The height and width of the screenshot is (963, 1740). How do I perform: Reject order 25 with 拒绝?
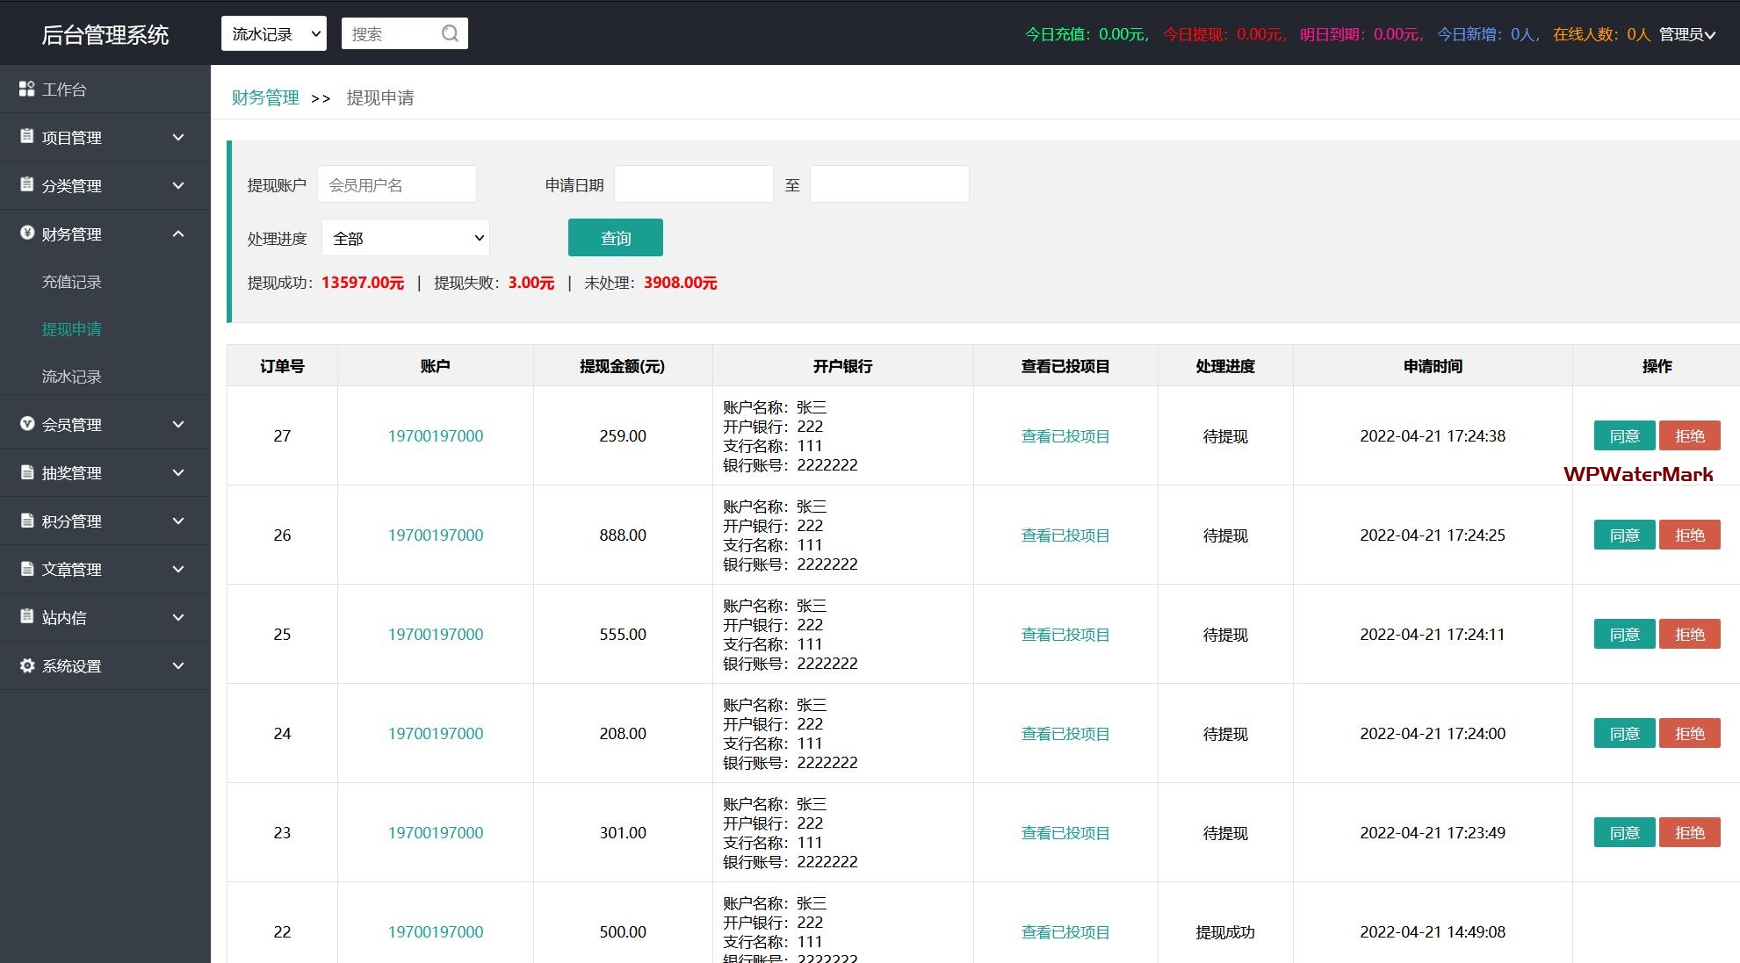(x=1688, y=634)
